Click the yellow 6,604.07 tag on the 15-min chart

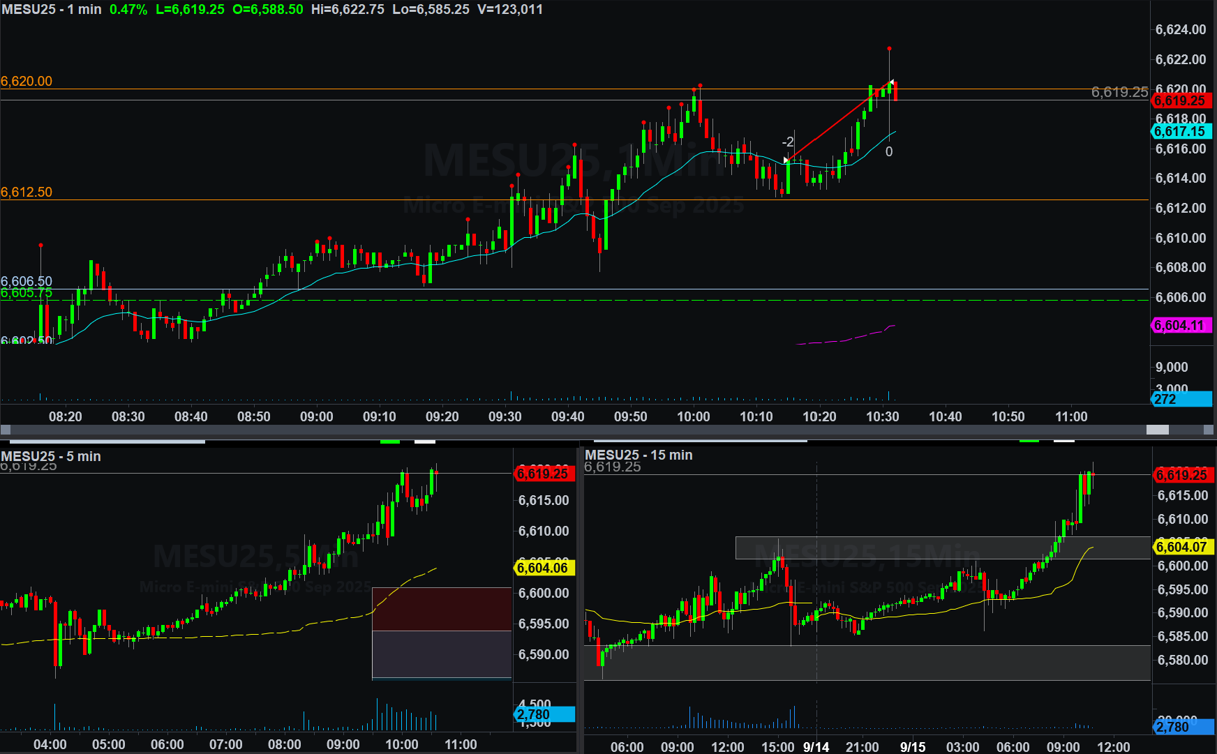click(x=1183, y=547)
